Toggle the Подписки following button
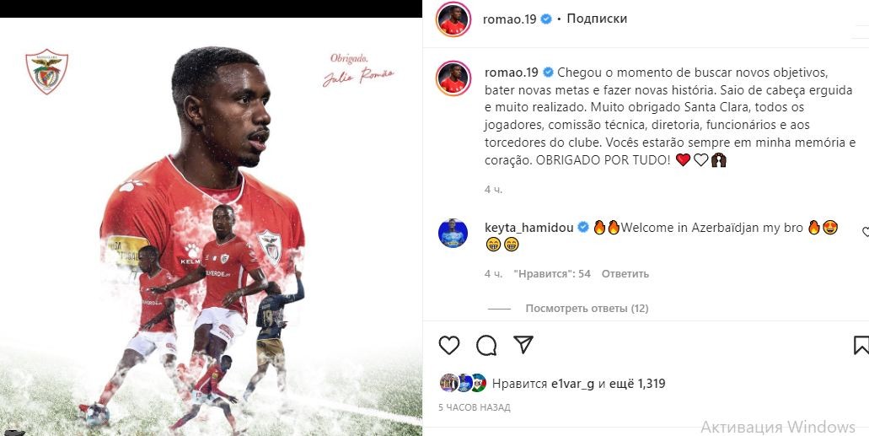Image resolution: width=869 pixels, height=436 pixels. (597, 19)
